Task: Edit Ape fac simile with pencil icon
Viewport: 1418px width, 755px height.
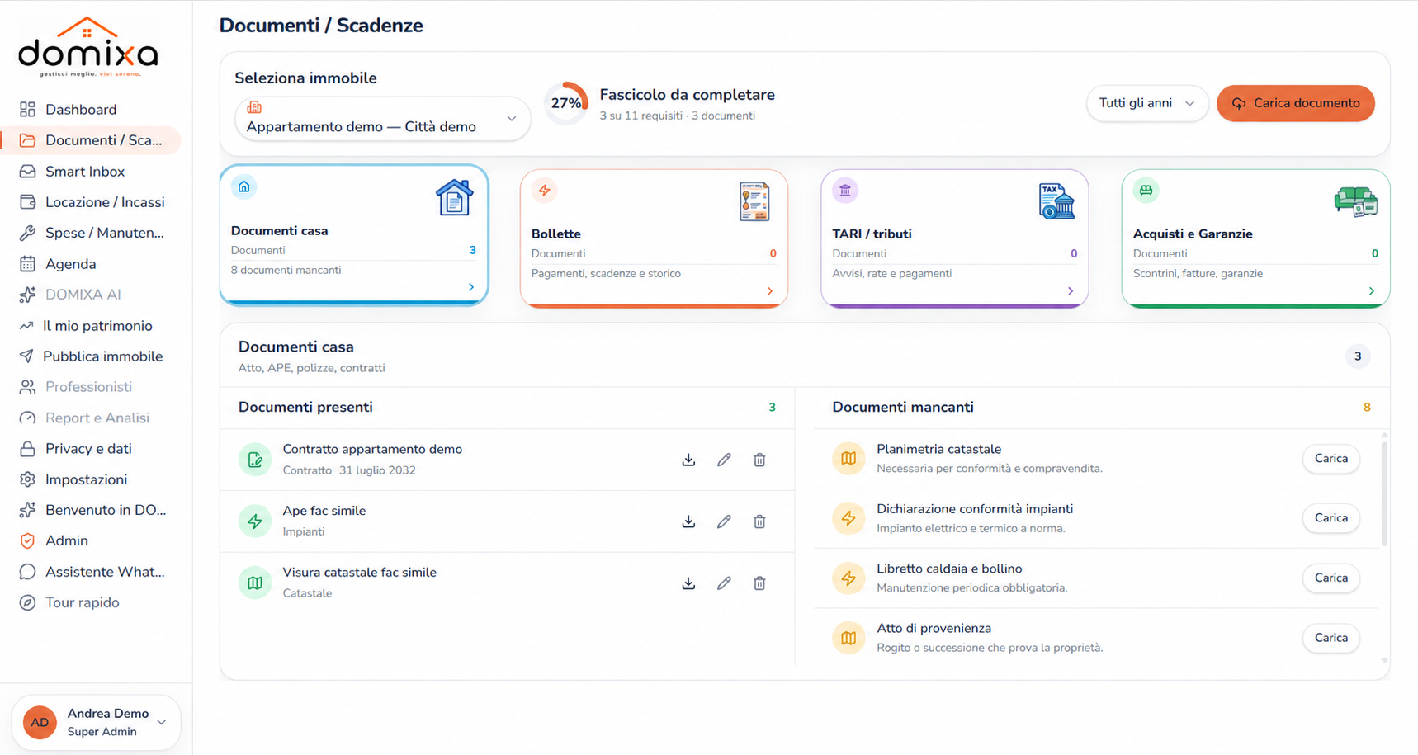Action: 724,521
